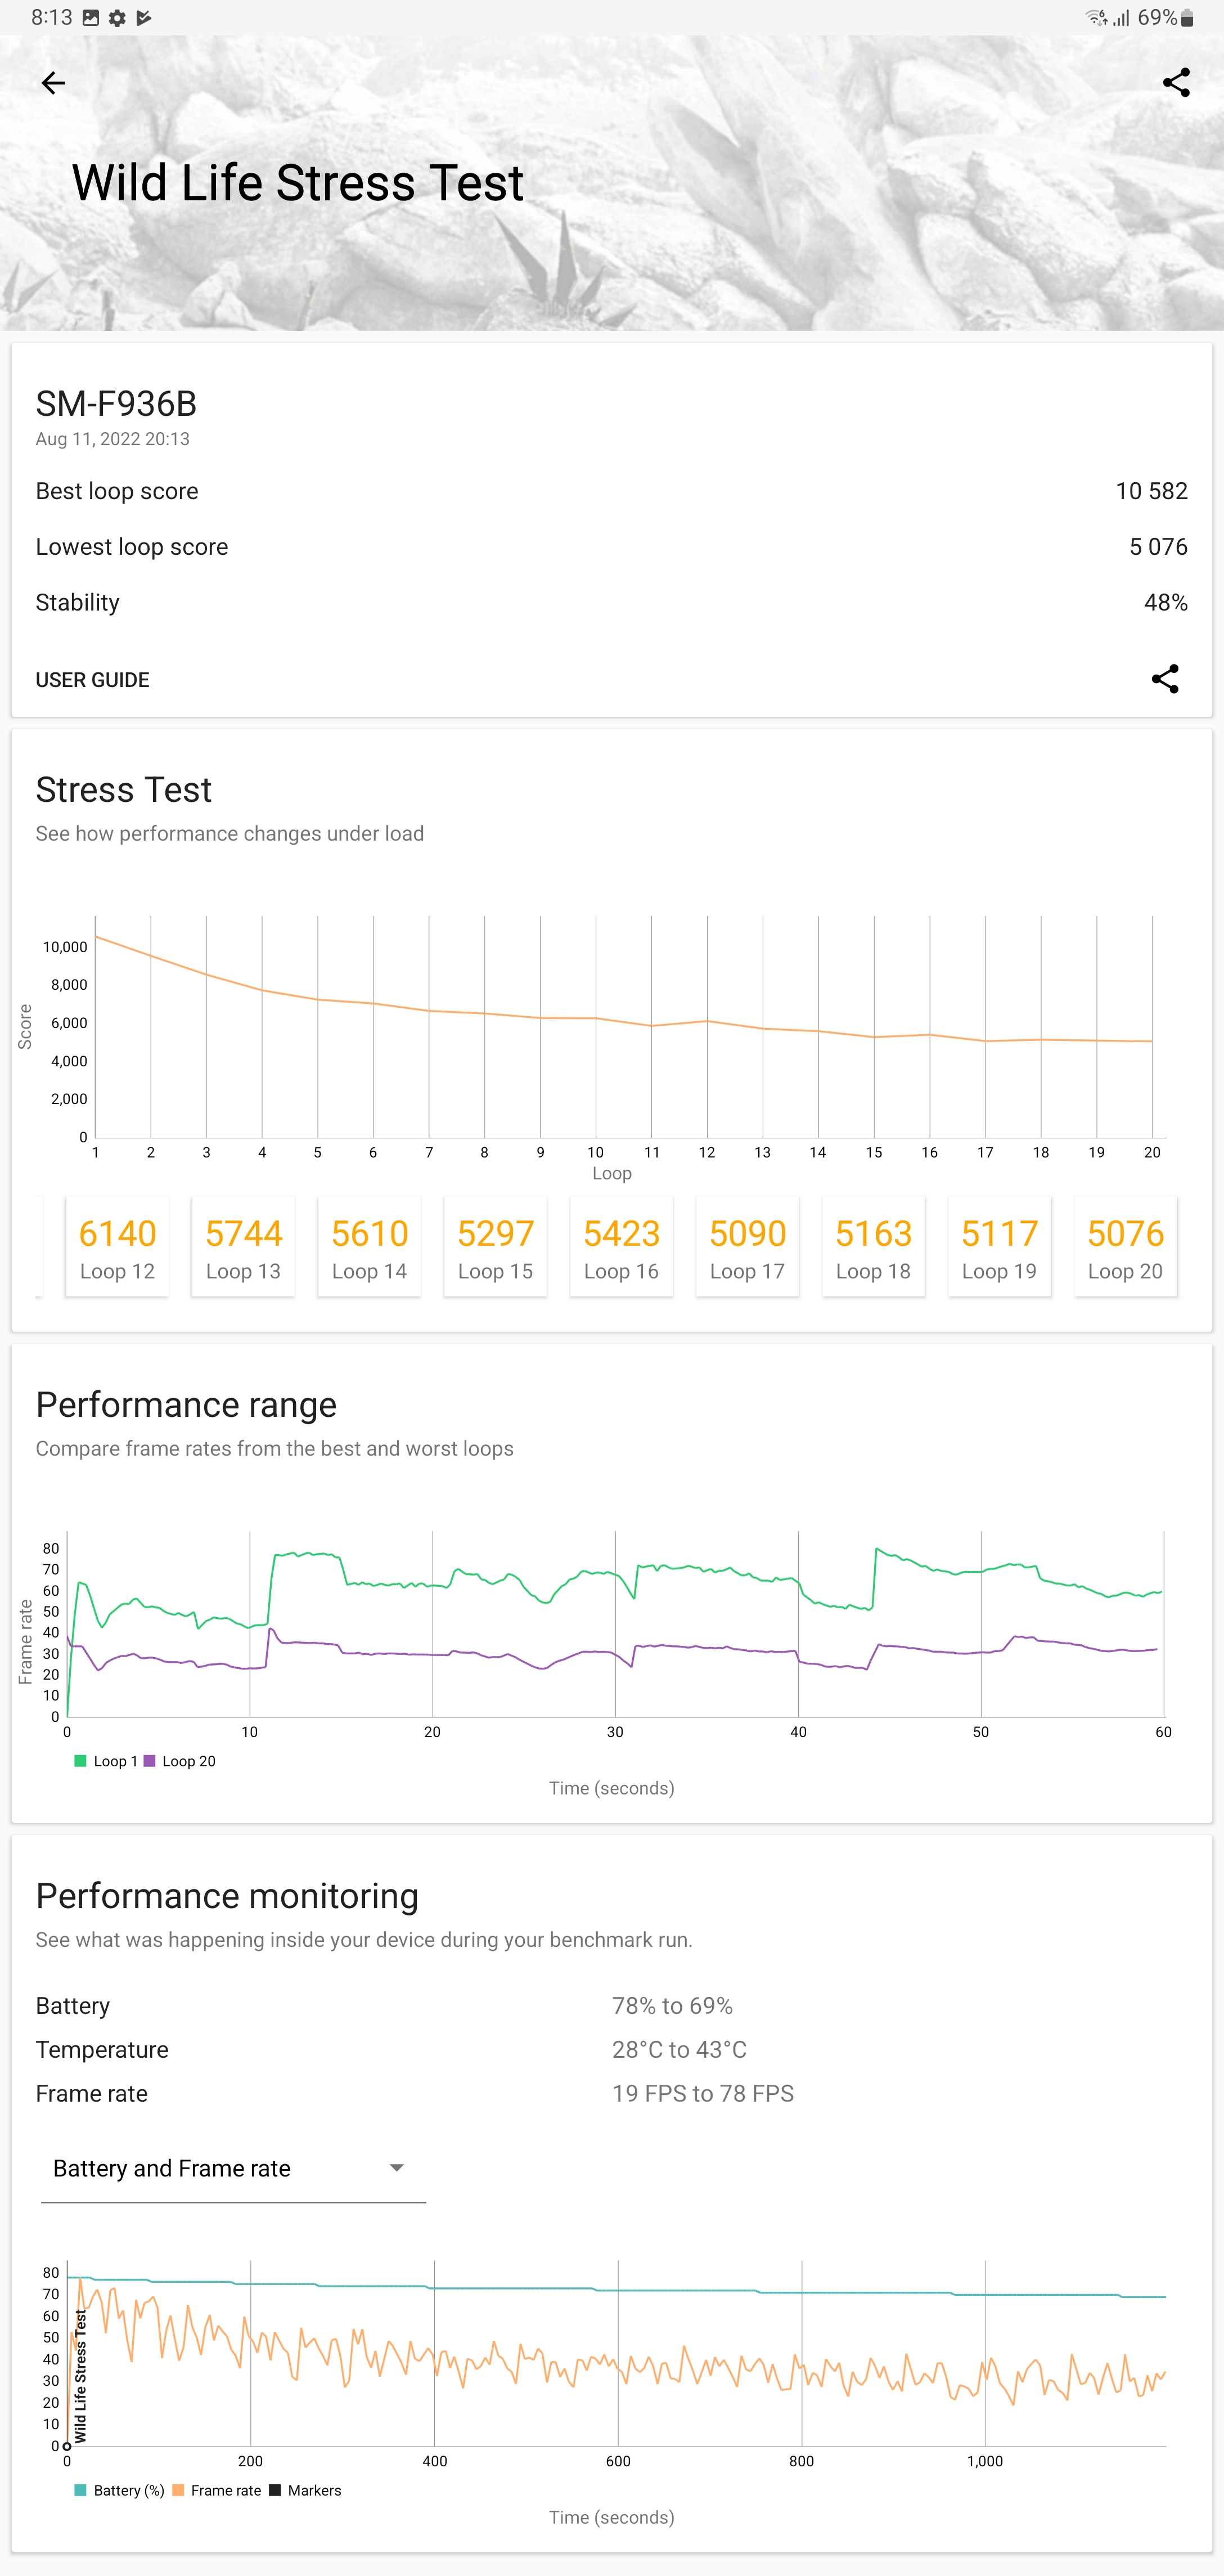Screen dimensions: 1224x2576
Task: Toggle Loop 20 legend series
Action: point(180,1761)
